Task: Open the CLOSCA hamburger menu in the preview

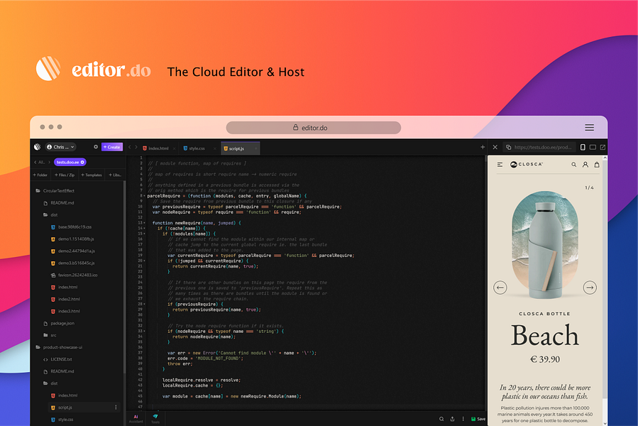Action: [x=500, y=164]
